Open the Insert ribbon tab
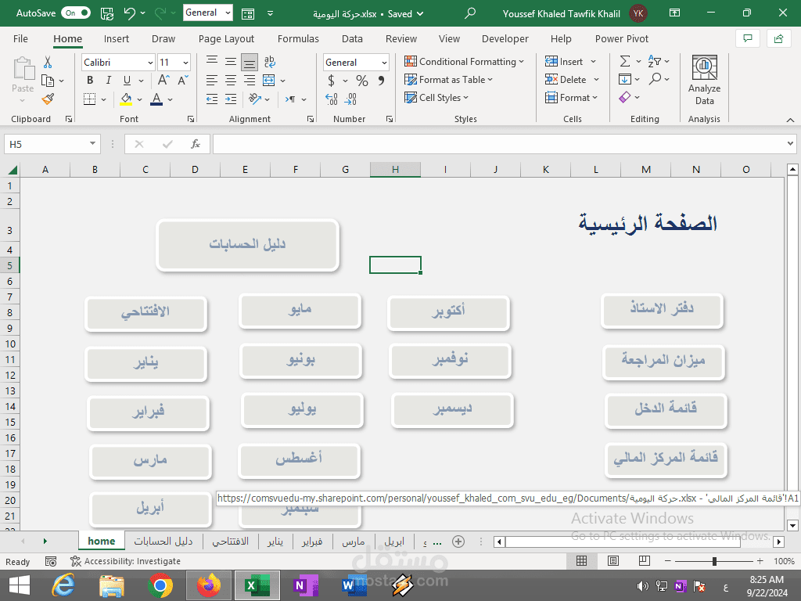The width and height of the screenshot is (801, 601). click(x=116, y=39)
